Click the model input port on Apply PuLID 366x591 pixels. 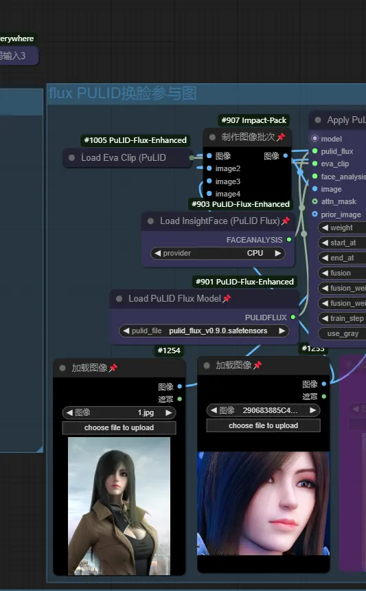[314, 138]
